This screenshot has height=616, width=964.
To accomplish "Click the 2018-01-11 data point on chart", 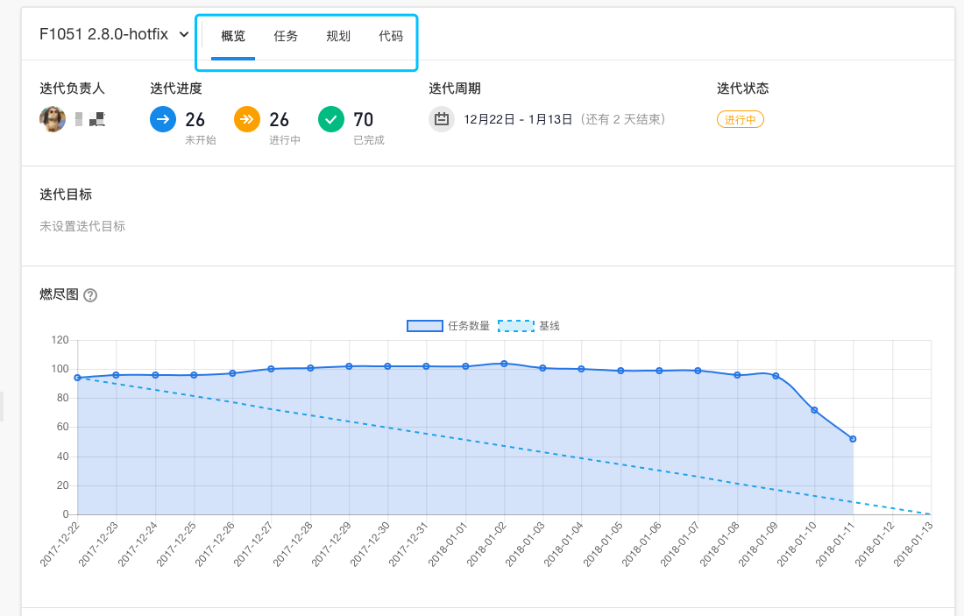I will (853, 439).
